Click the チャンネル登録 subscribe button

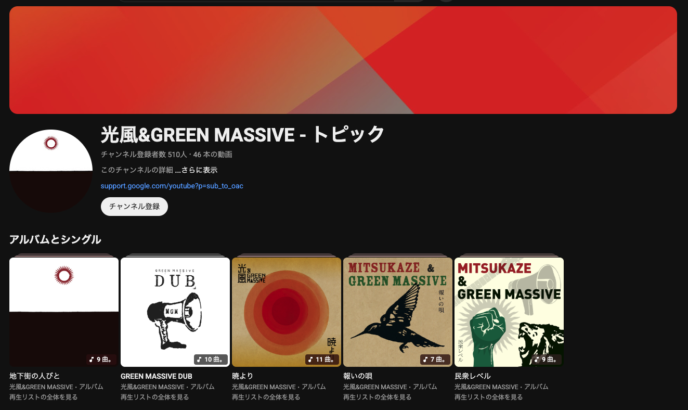tap(134, 206)
